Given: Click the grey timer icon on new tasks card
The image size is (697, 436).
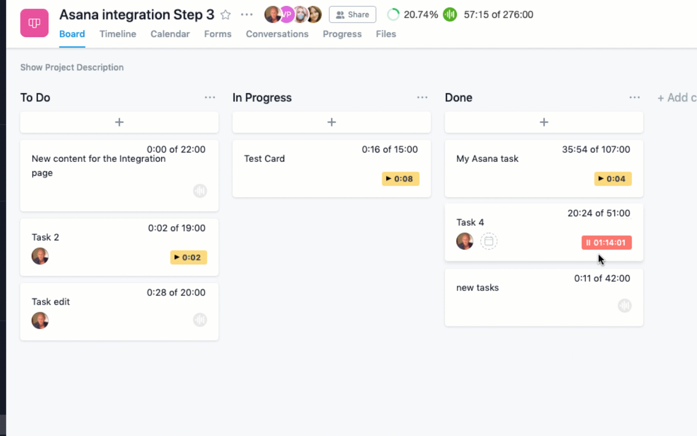Looking at the screenshot, I should [625, 306].
